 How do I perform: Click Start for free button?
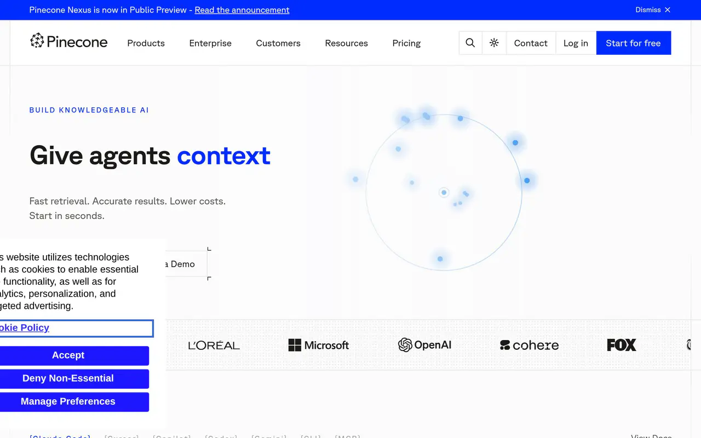pyautogui.click(x=634, y=43)
